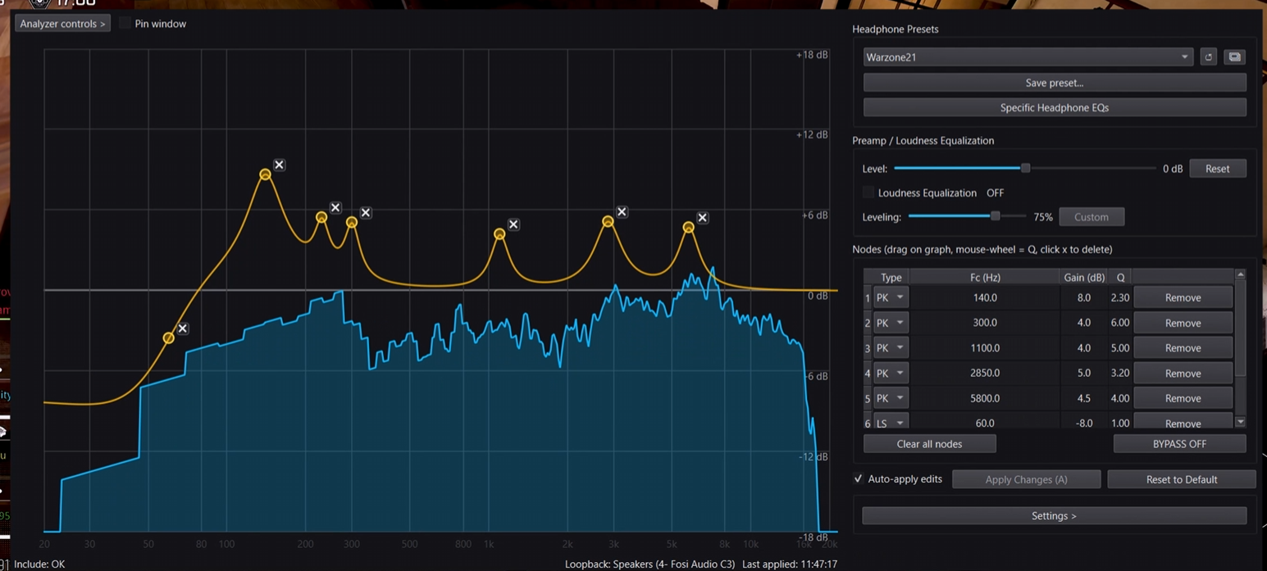Edit the -8.0 gain cell of node 6
Screen dimensions: 1267x571
[1083, 423]
